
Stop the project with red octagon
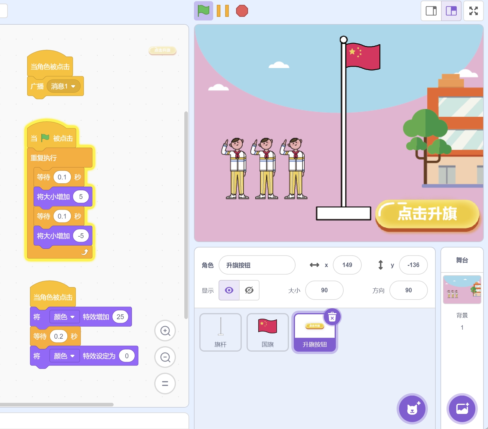(242, 11)
